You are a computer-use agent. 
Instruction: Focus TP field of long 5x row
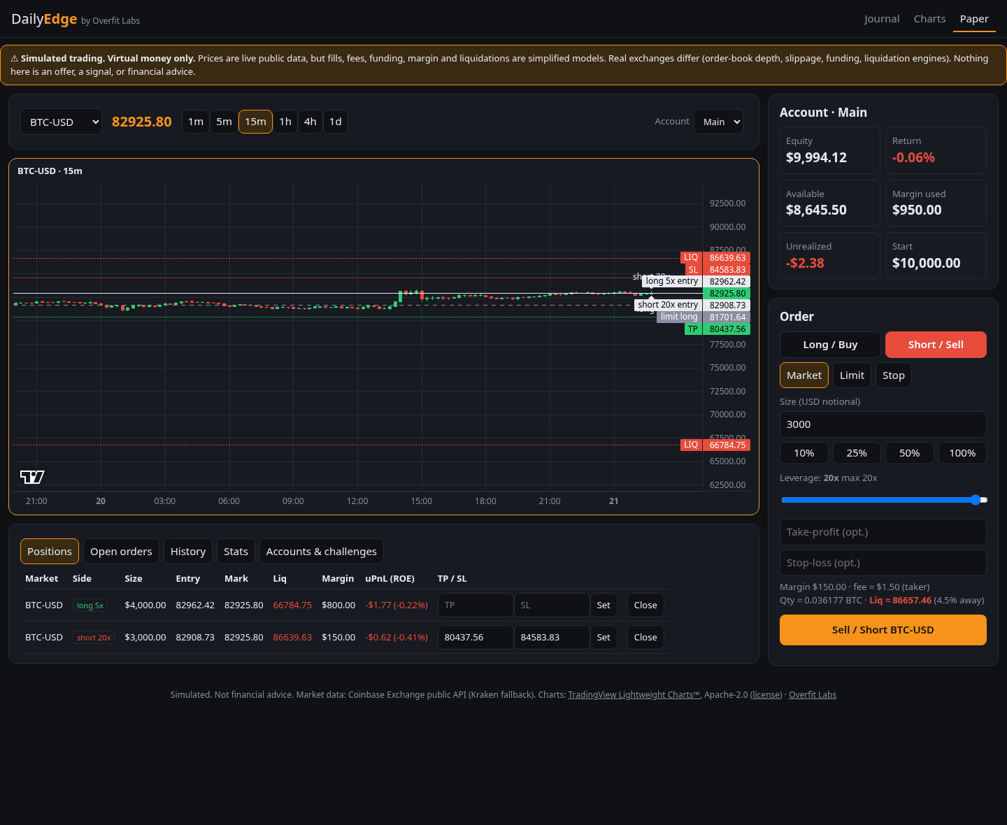(476, 605)
